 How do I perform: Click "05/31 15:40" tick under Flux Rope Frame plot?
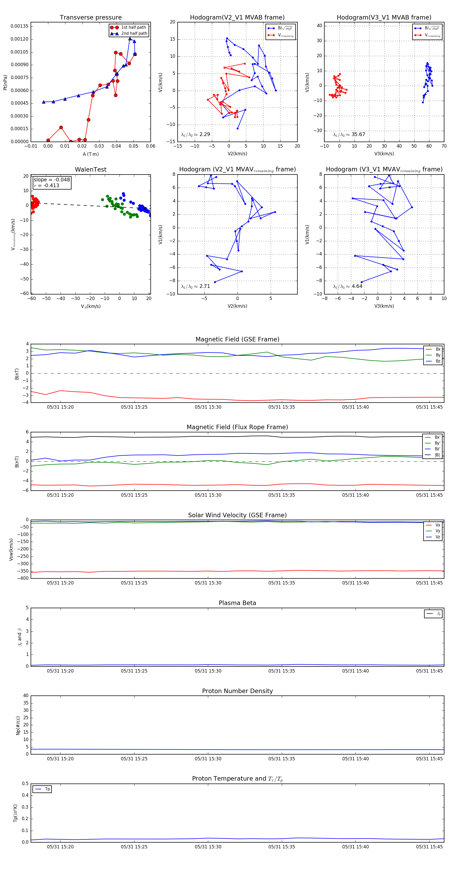pos(355,495)
